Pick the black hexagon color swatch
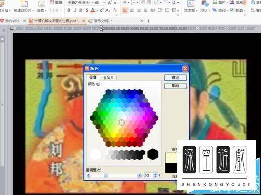Screen dimensions: 261x195 (153, 154)
